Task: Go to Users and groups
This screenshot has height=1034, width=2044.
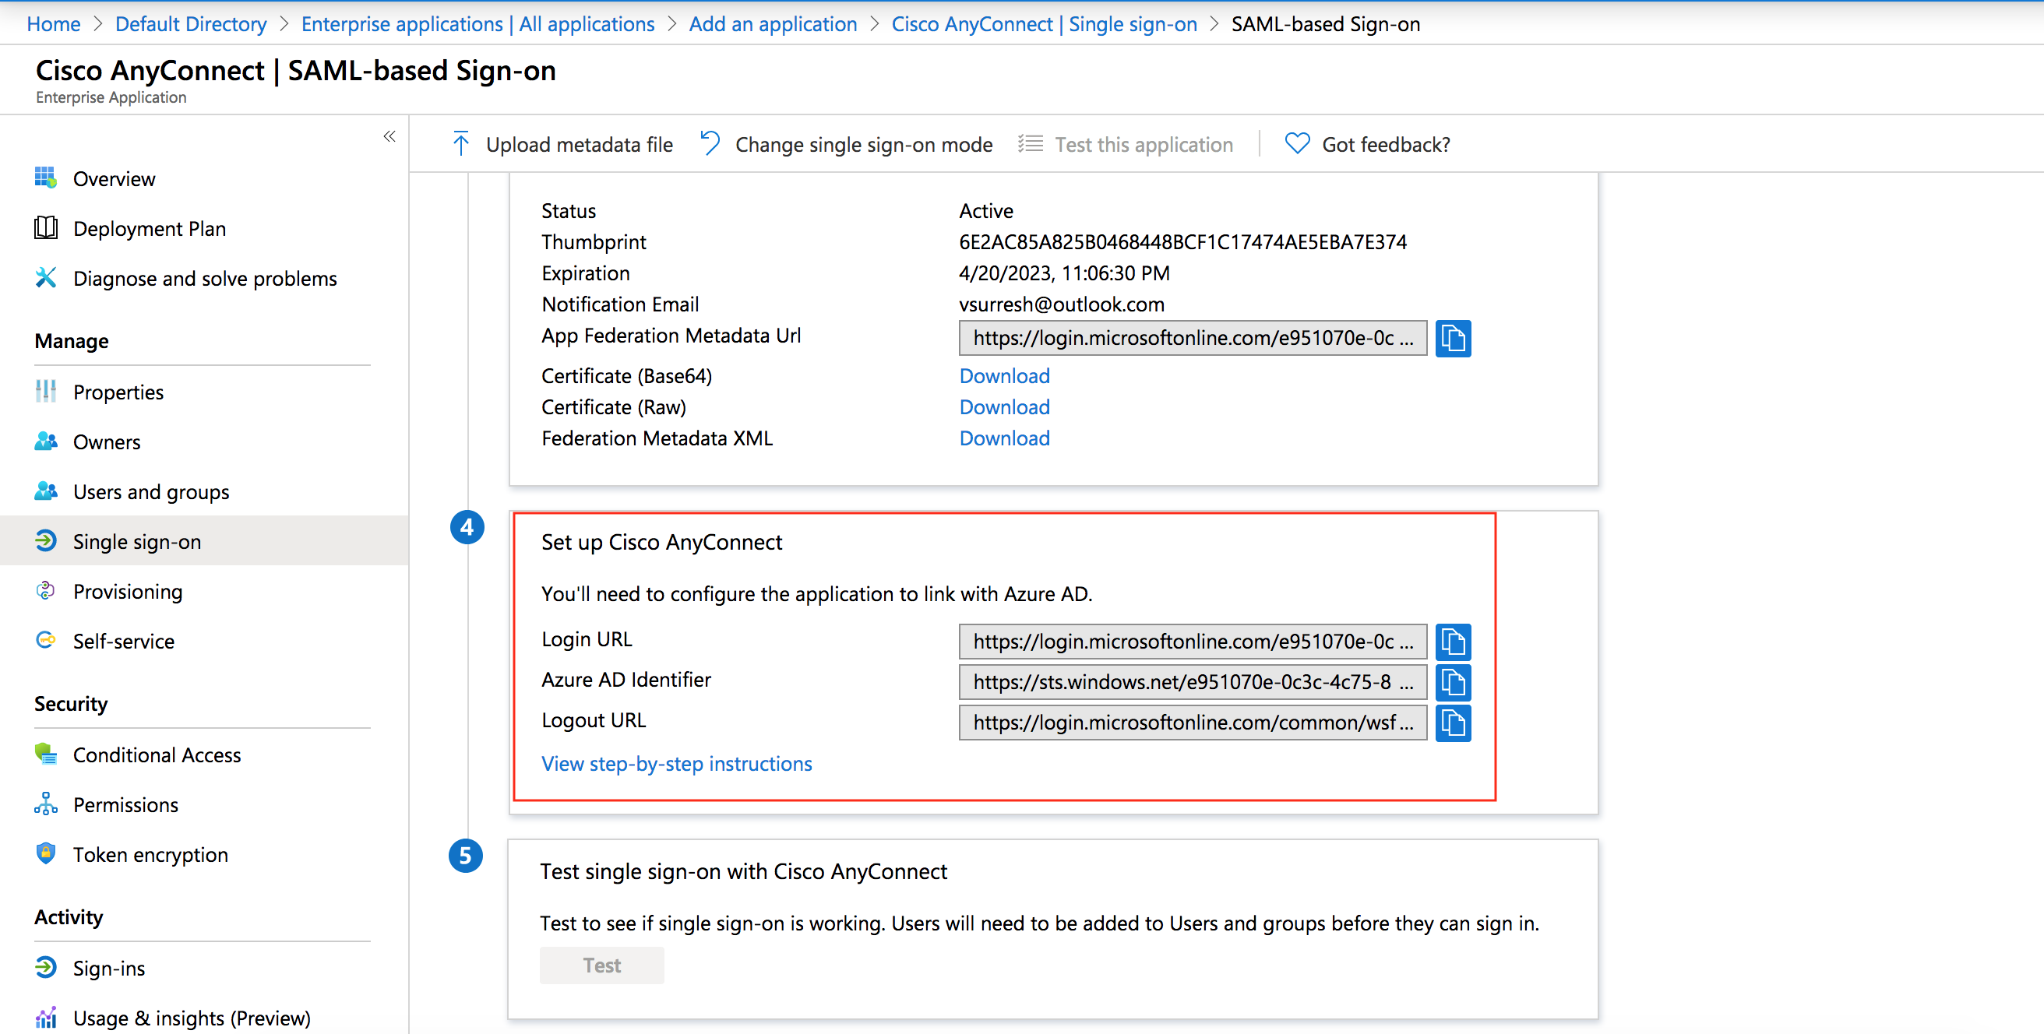Action: [x=151, y=491]
